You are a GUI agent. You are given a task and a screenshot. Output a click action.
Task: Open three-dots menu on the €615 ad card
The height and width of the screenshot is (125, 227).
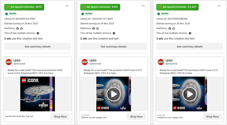pos(67,6)
